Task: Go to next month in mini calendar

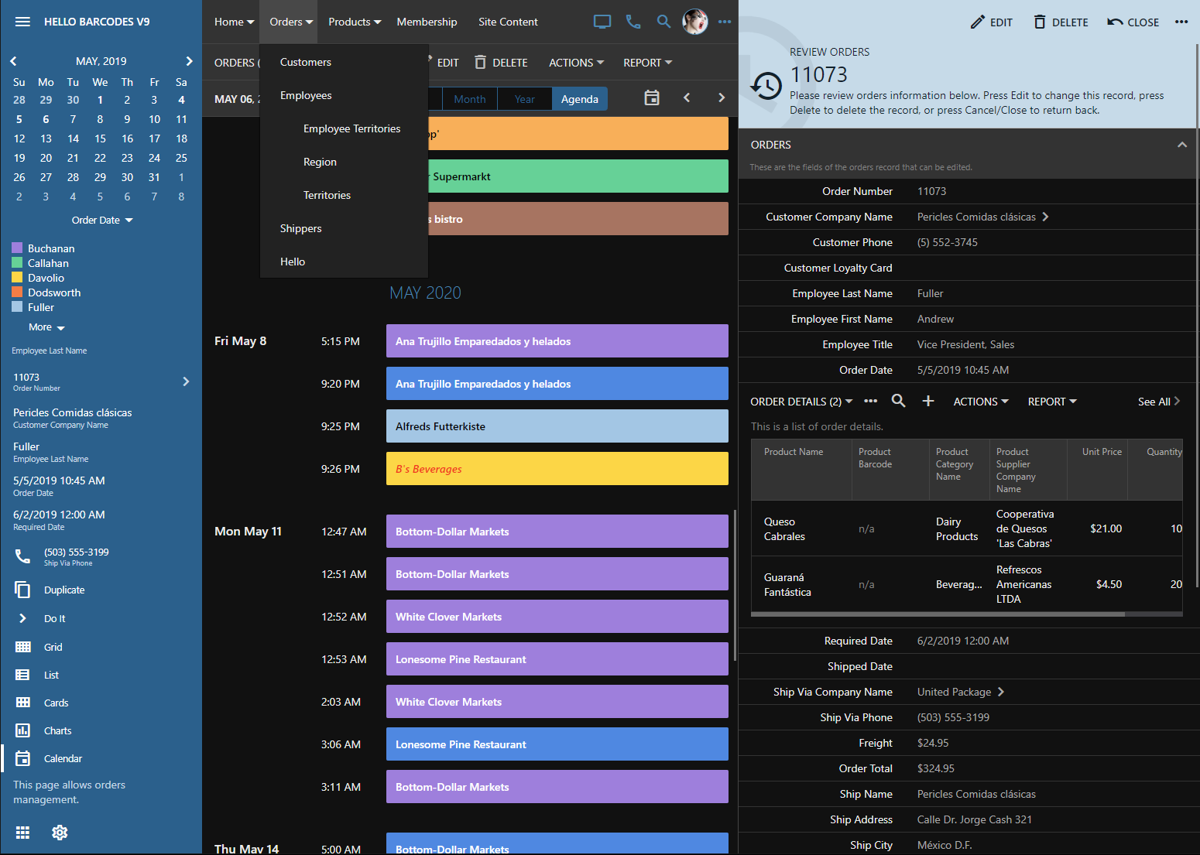Action: coord(189,61)
